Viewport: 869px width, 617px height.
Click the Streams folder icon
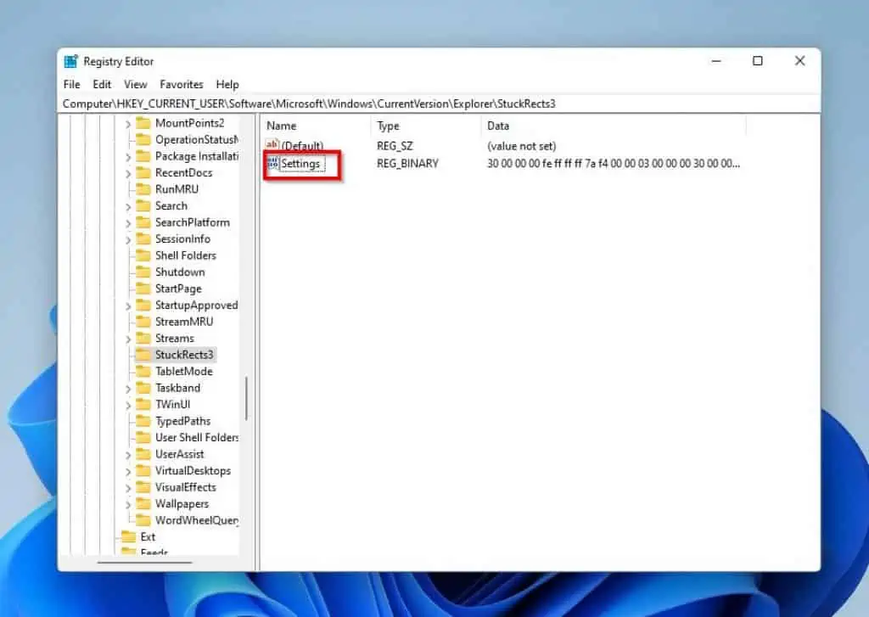tap(142, 338)
